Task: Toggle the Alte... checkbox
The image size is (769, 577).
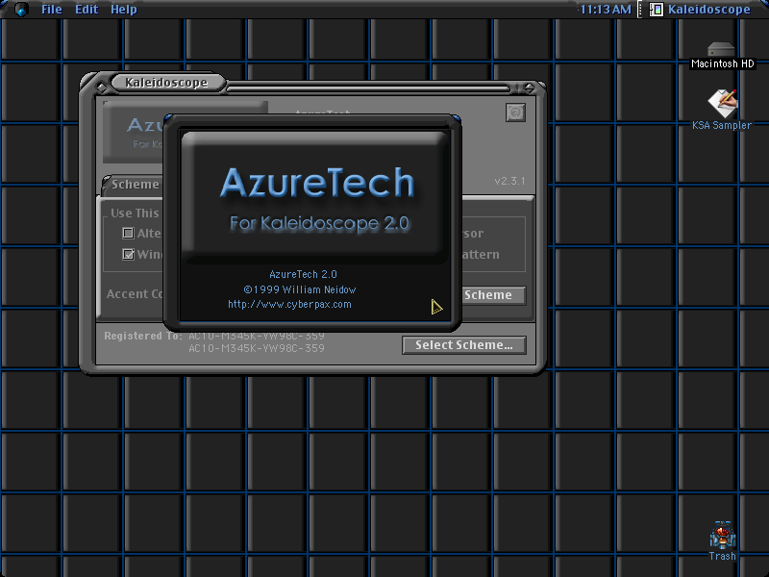Action: (x=128, y=233)
